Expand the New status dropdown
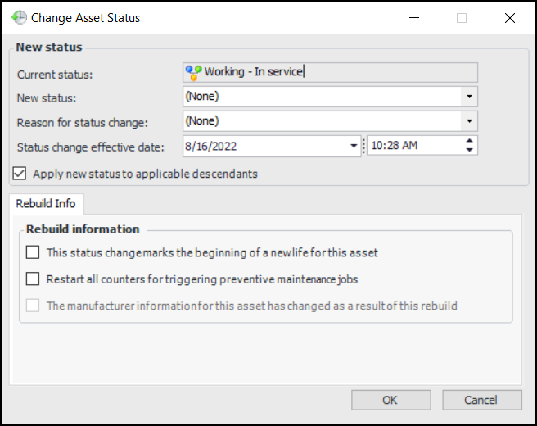 (469, 97)
